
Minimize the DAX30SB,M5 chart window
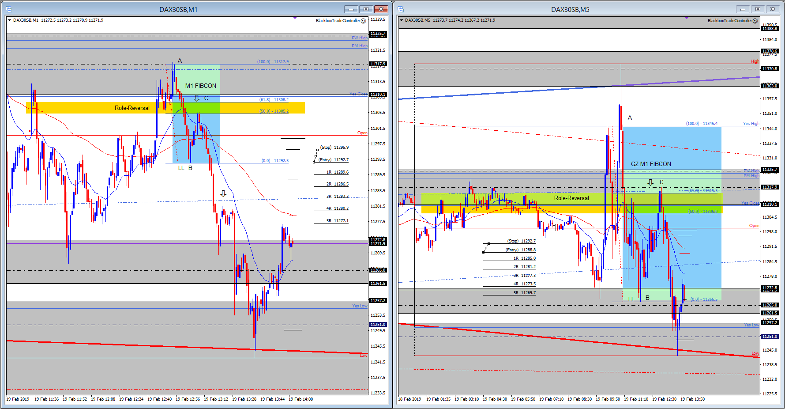tap(743, 9)
